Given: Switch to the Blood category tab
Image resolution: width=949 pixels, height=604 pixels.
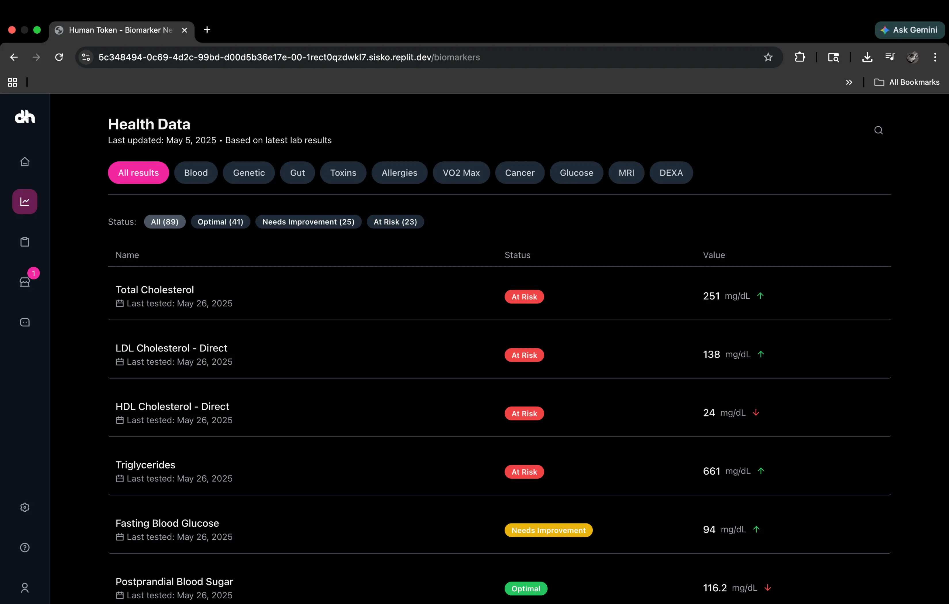Looking at the screenshot, I should click(x=196, y=172).
